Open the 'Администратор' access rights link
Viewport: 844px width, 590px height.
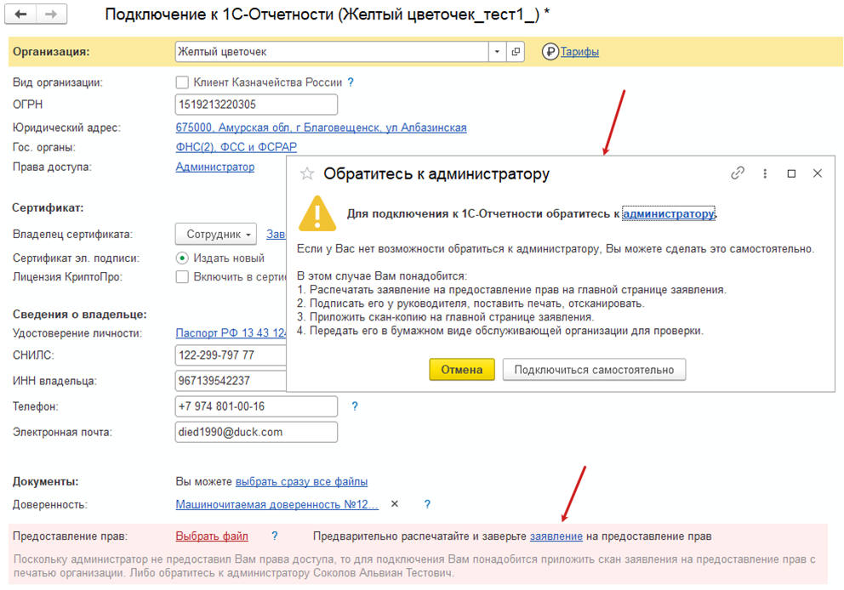pyautogui.click(x=215, y=167)
